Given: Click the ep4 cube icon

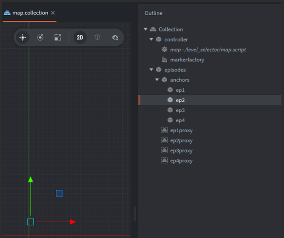Looking at the screenshot, I should coord(170,120).
